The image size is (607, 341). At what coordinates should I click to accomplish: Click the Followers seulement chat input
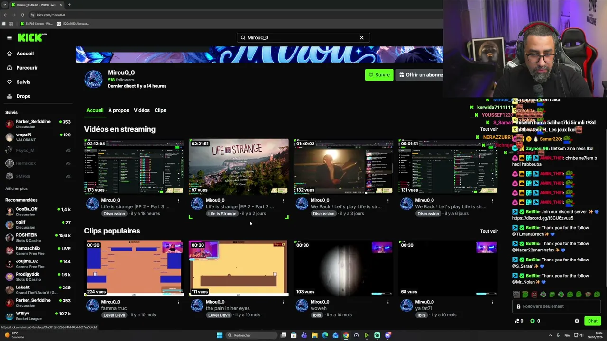click(556, 306)
